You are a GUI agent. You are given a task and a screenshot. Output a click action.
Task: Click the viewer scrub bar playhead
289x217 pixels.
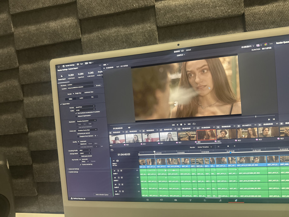point(256,117)
